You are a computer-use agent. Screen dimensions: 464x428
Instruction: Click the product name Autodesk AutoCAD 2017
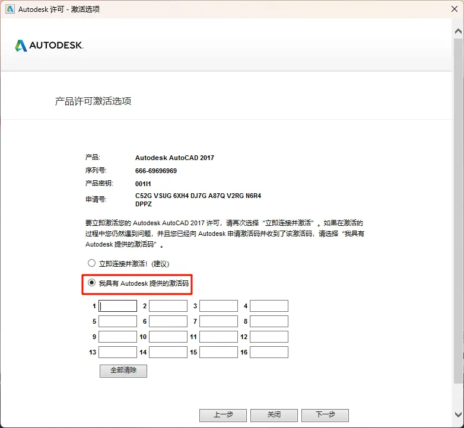[174, 158]
